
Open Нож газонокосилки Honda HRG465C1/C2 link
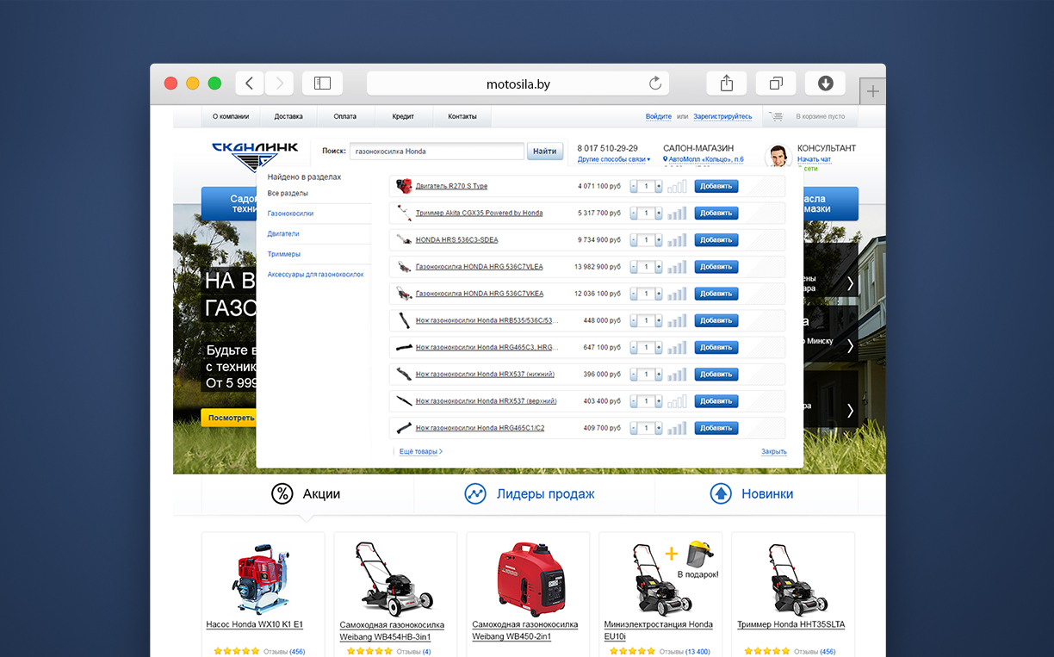[480, 428]
